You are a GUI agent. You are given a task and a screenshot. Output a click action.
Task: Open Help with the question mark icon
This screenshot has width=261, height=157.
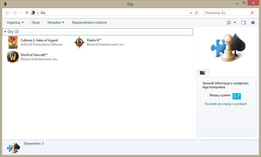tap(253, 23)
